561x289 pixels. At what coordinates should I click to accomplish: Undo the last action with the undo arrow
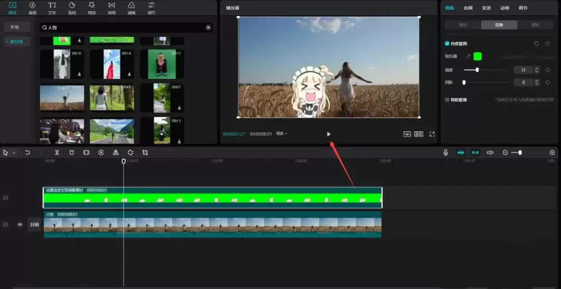click(x=28, y=153)
